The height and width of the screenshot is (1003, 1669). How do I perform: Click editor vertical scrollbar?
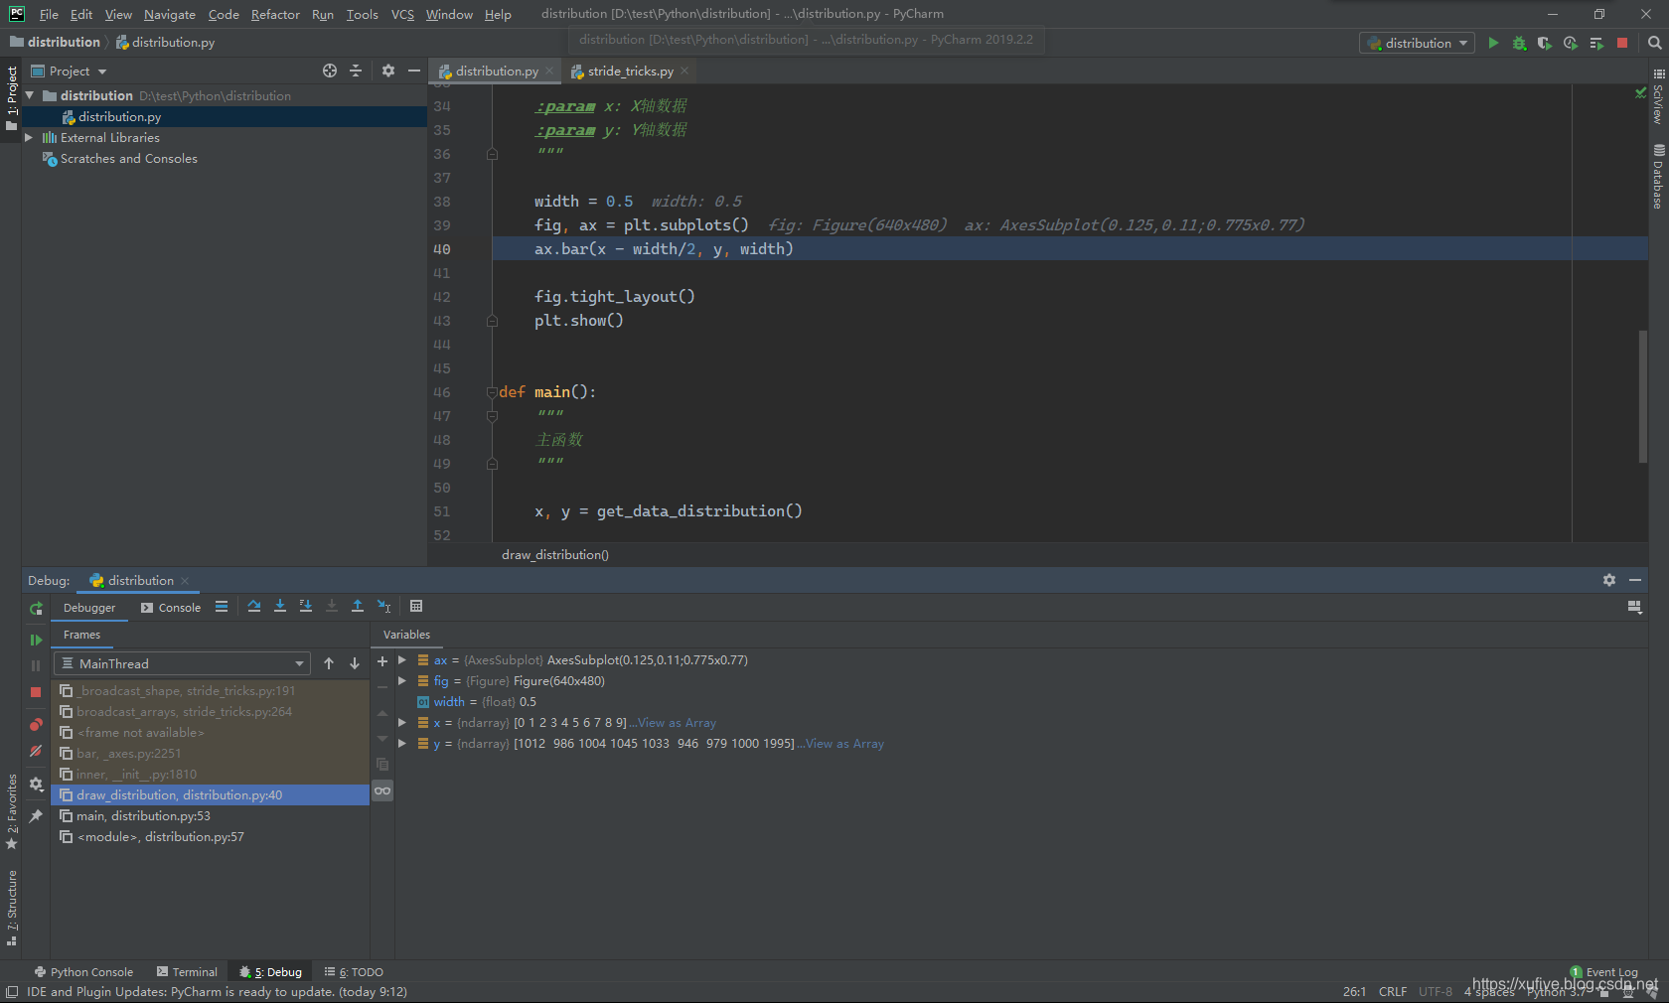pyautogui.click(x=1643, y=396)
